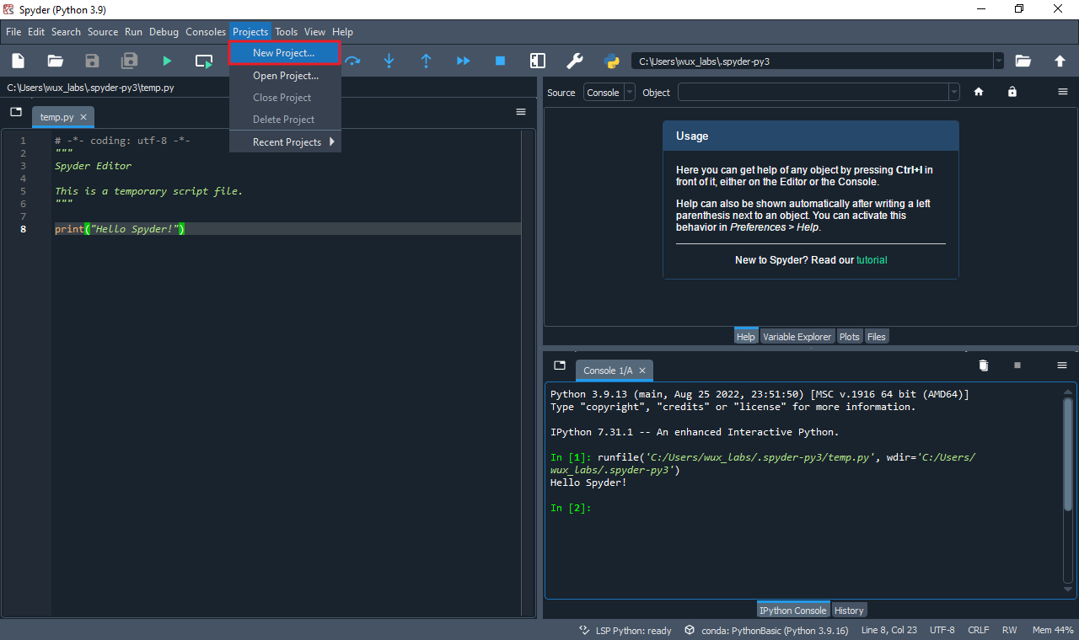Open the PYTHONPATH manager Python icon
Viewport: 1079px width, 640px height.
coord(612,61)
